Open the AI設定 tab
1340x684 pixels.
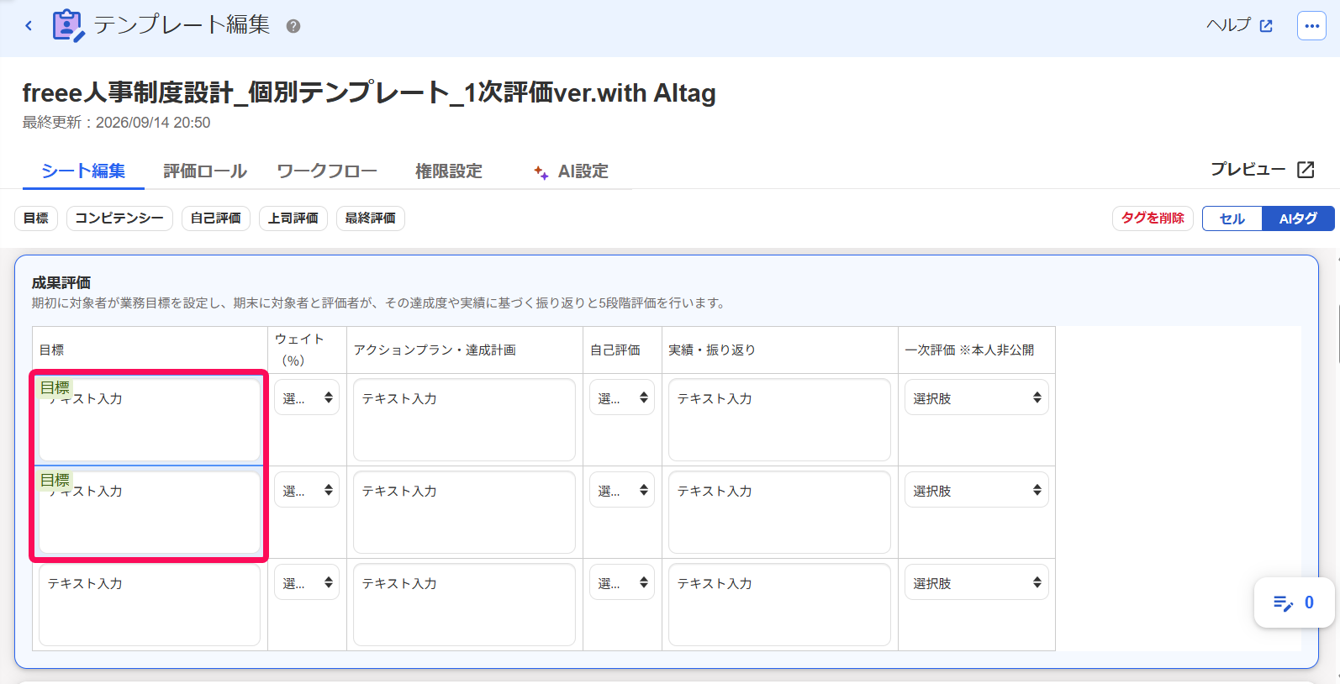[571, 171]
